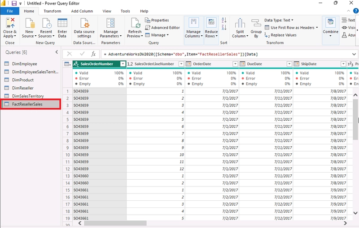Click the Manage Columns icon

(193, 23)
